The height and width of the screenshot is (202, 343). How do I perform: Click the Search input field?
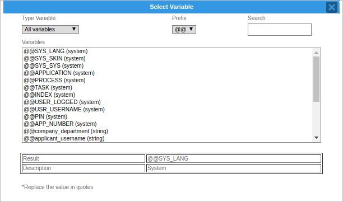point(279,30)
